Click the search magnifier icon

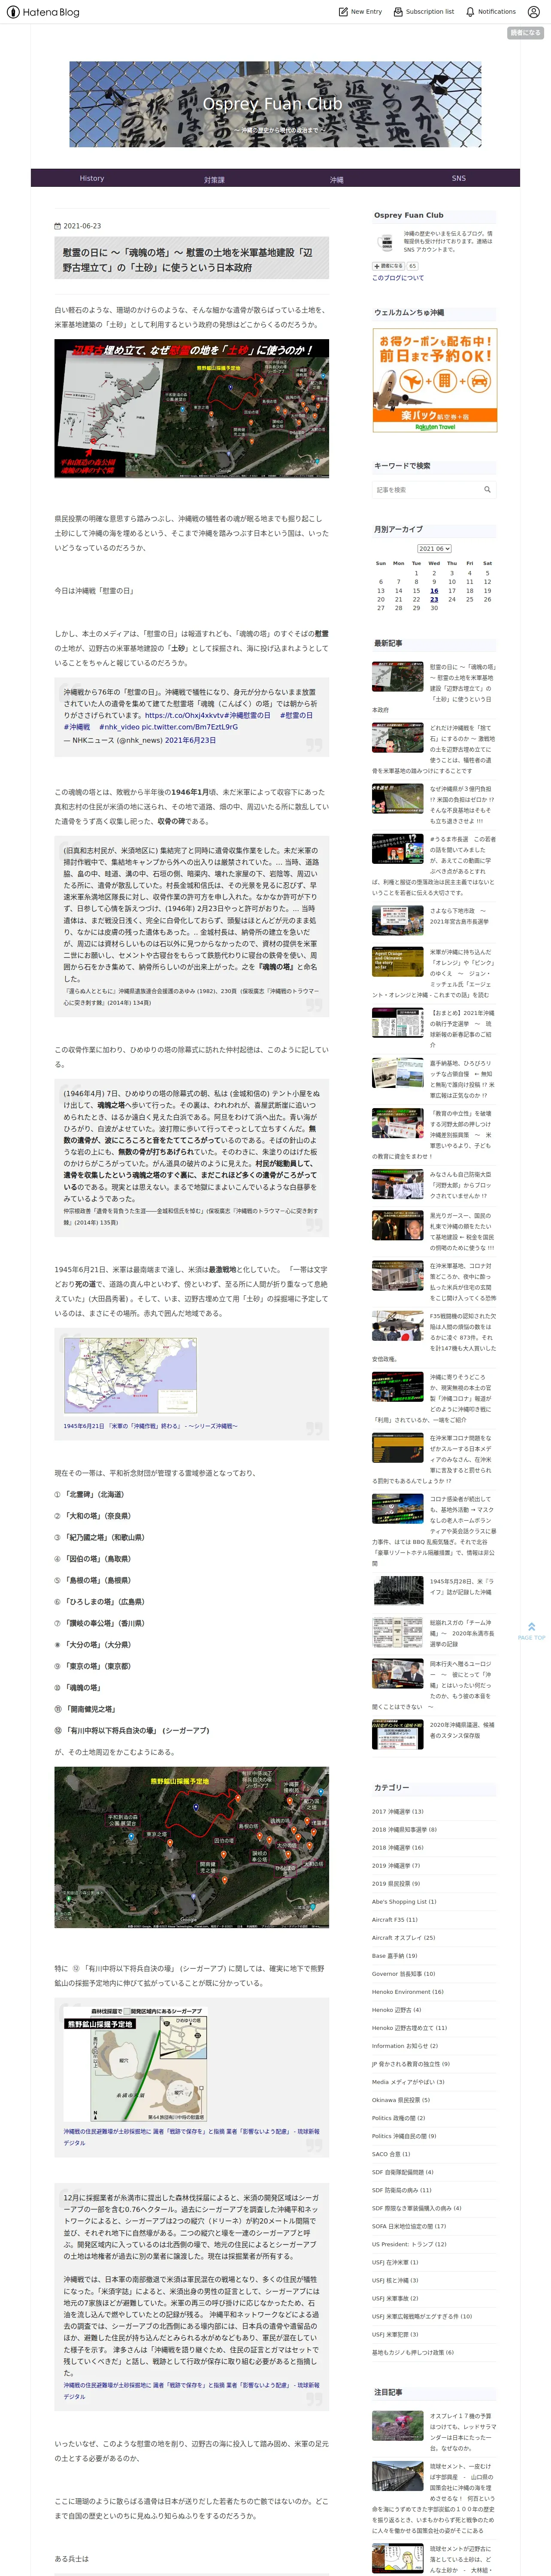coord(487,490)
